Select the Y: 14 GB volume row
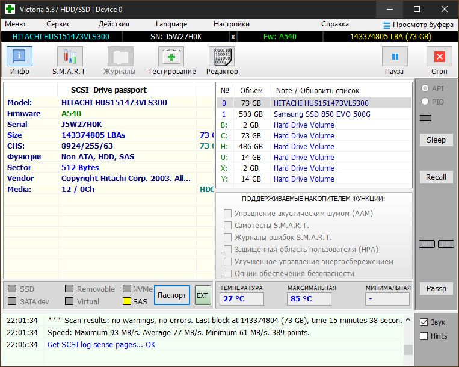Image resolution: width=459 pixels, height=367 pixels. [x=314, y=179]
